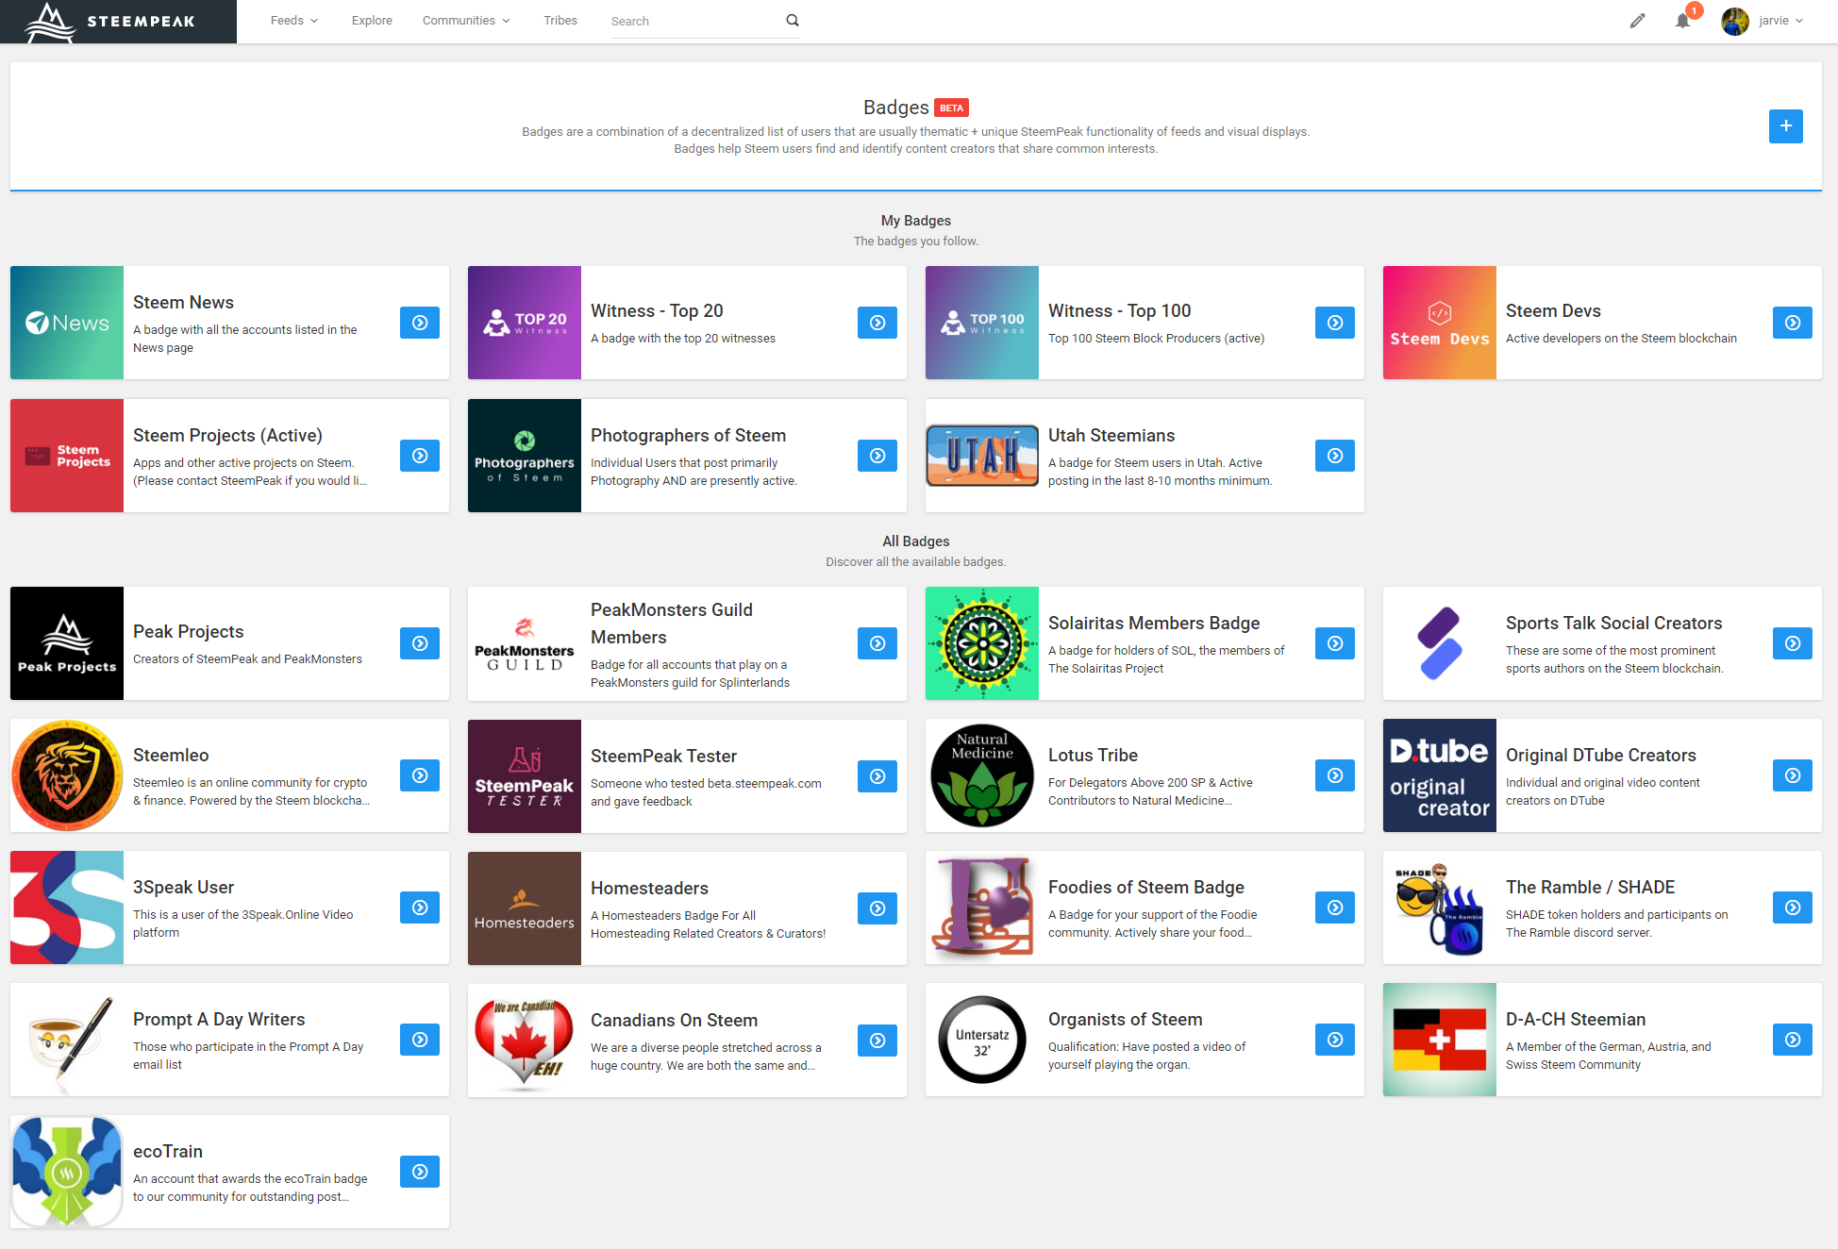Click the Steem News title

pyautogui.click(x=183, y=302)
